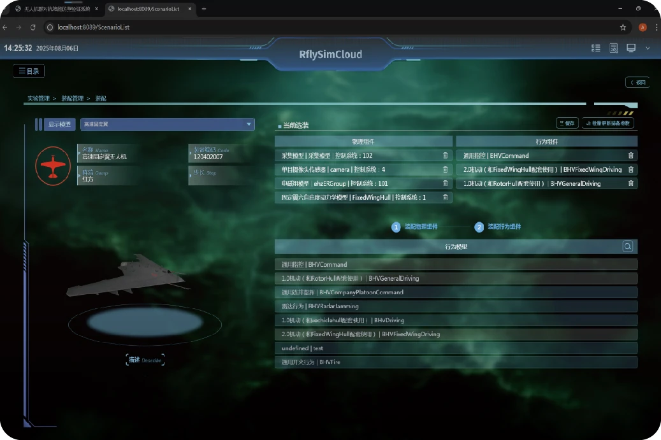Open the 目录 menu

29,71
